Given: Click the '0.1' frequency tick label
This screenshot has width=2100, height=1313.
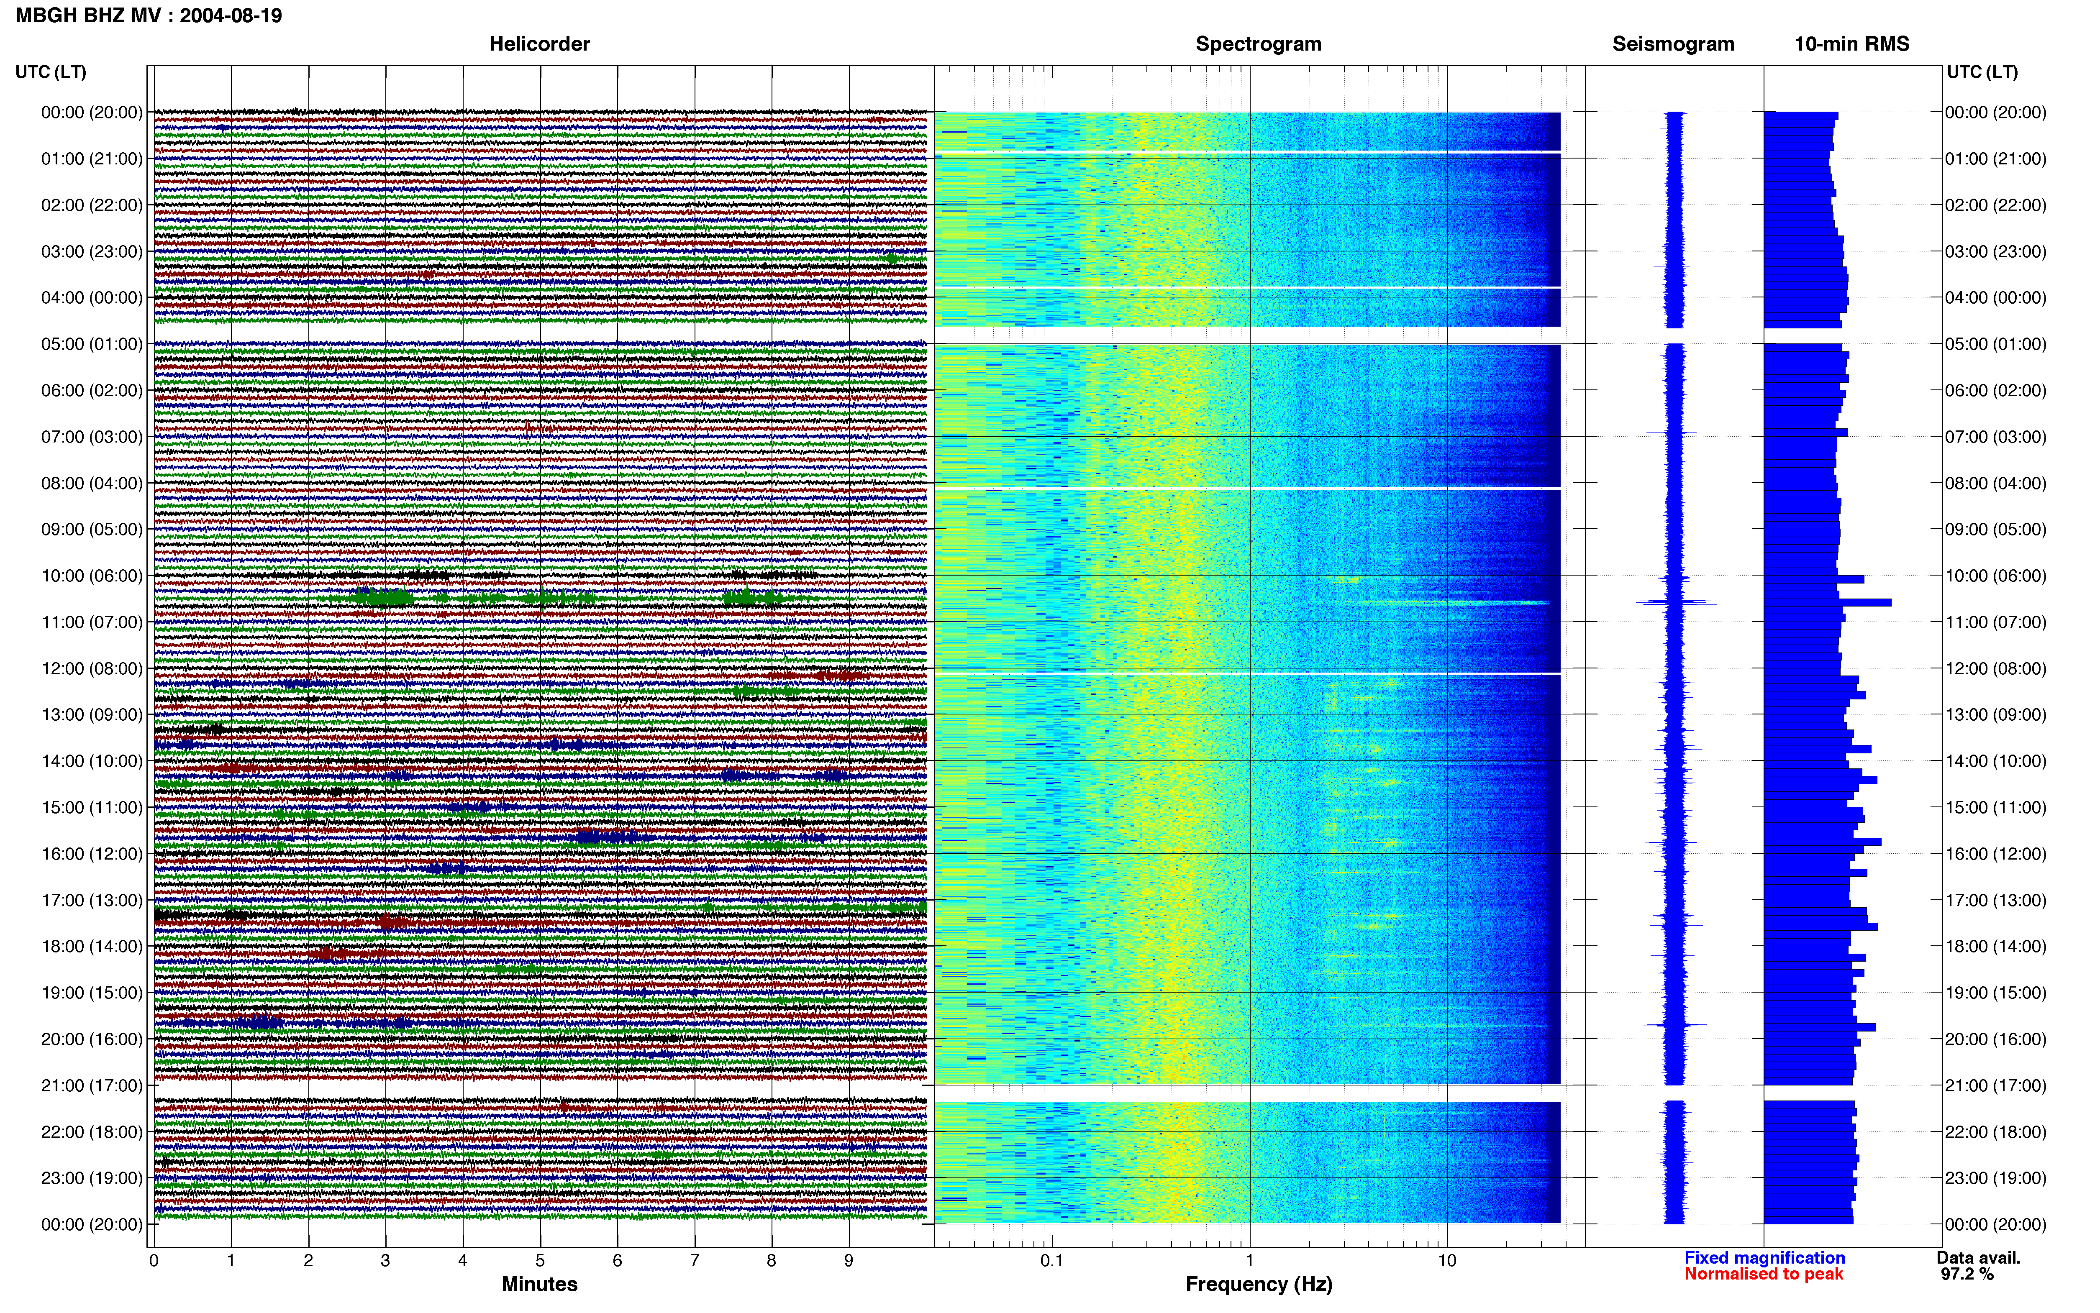Looking at the screenshot, I should tap(1052, 1261).
